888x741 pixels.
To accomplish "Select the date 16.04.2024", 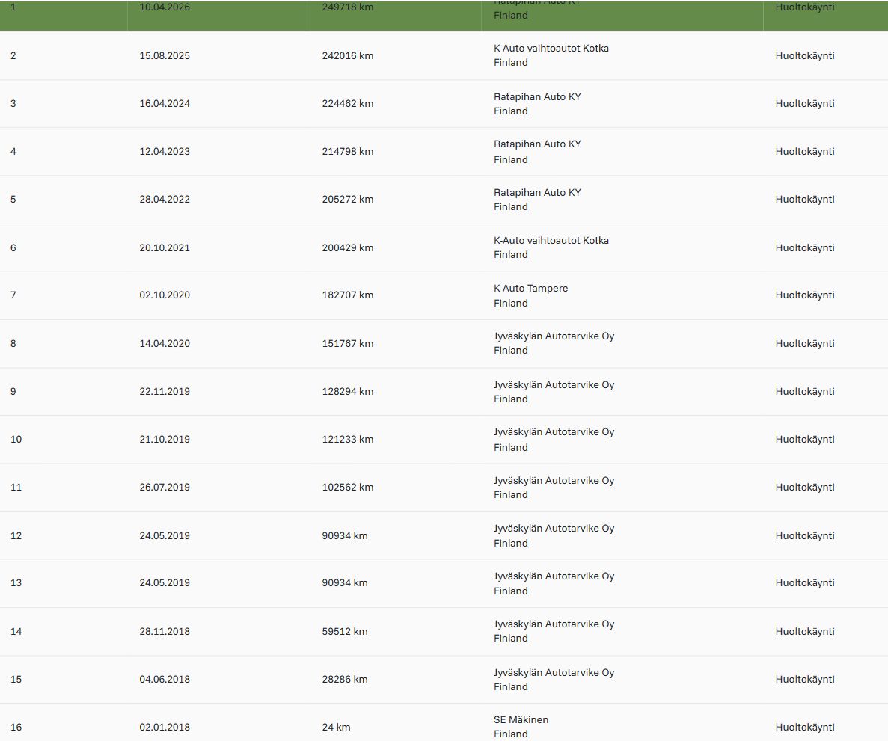I will pos(165,104).
